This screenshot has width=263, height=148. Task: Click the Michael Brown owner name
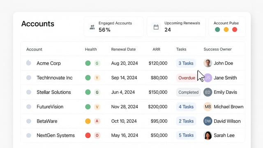[x=228, y=107]
